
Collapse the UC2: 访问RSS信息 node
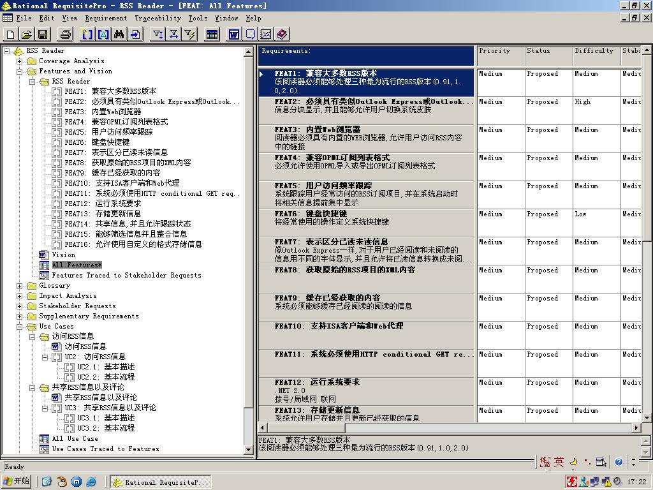(45, 357)
